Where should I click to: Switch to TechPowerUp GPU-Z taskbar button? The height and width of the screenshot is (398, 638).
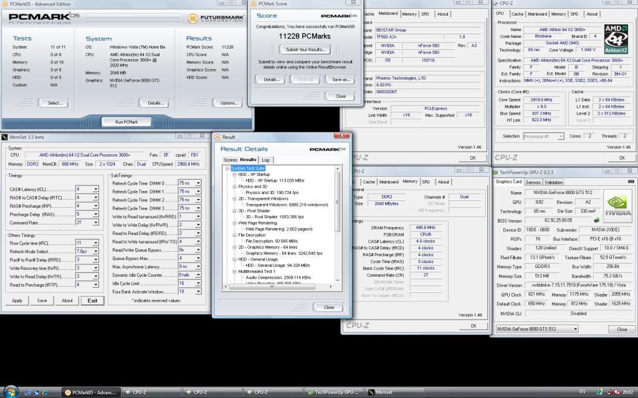(x=333, y=392)
